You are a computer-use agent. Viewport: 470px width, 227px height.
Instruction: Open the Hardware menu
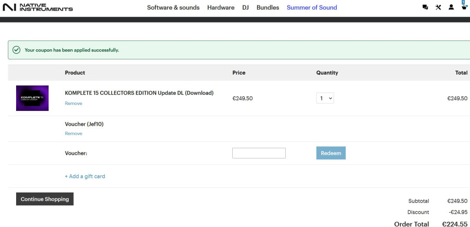pyautogui.click(x=221, y=7)
